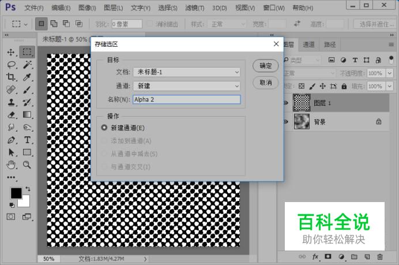Open the extra tools ellipsis menu
Screen dimensions: 399x265
click(11, 177)
